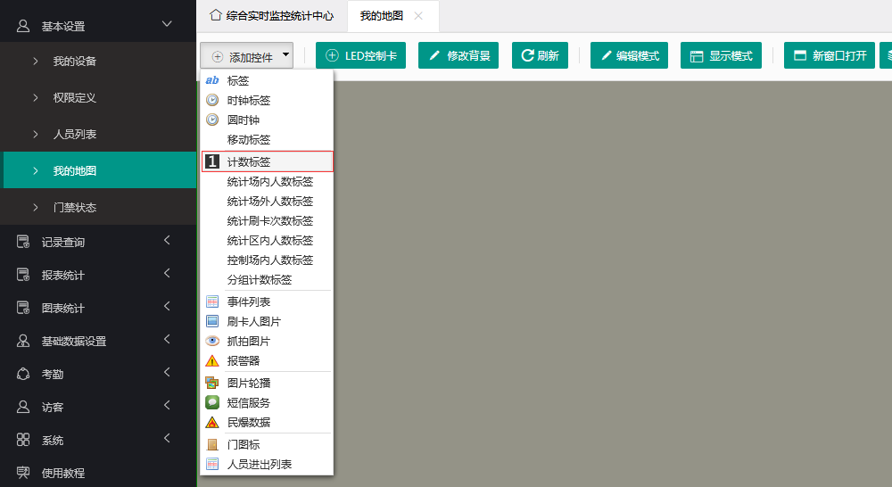Screen dimensions: 892x487
Task: Click the 记录查询 sidebar icon
Action: pyautogui.click(x=23, y=242)
